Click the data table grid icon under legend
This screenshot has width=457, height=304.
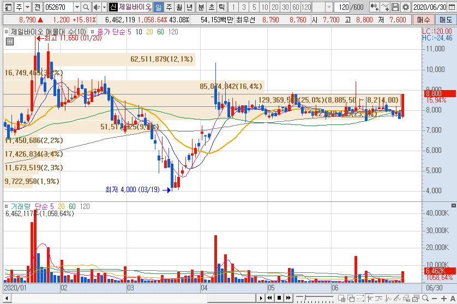click(x=10, y=41)
